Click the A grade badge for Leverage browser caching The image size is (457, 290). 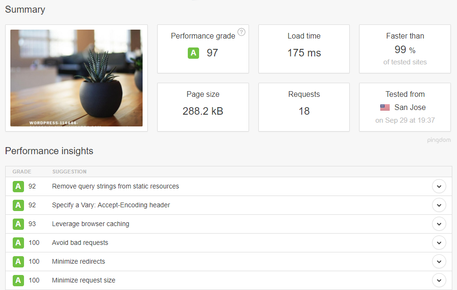[18, 224]
